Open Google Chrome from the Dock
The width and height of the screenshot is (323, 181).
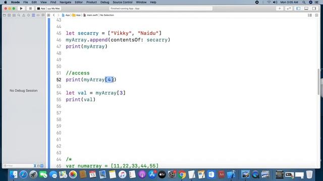pyautogui.click(x=182, y=174)
